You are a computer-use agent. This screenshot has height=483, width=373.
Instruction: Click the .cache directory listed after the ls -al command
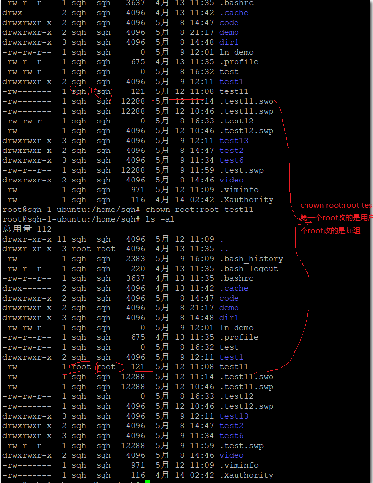(x=234, y=288)
